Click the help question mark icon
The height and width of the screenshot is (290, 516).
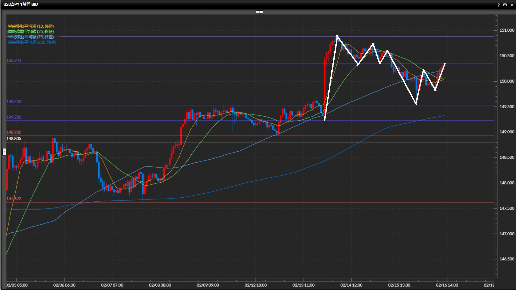499,5
